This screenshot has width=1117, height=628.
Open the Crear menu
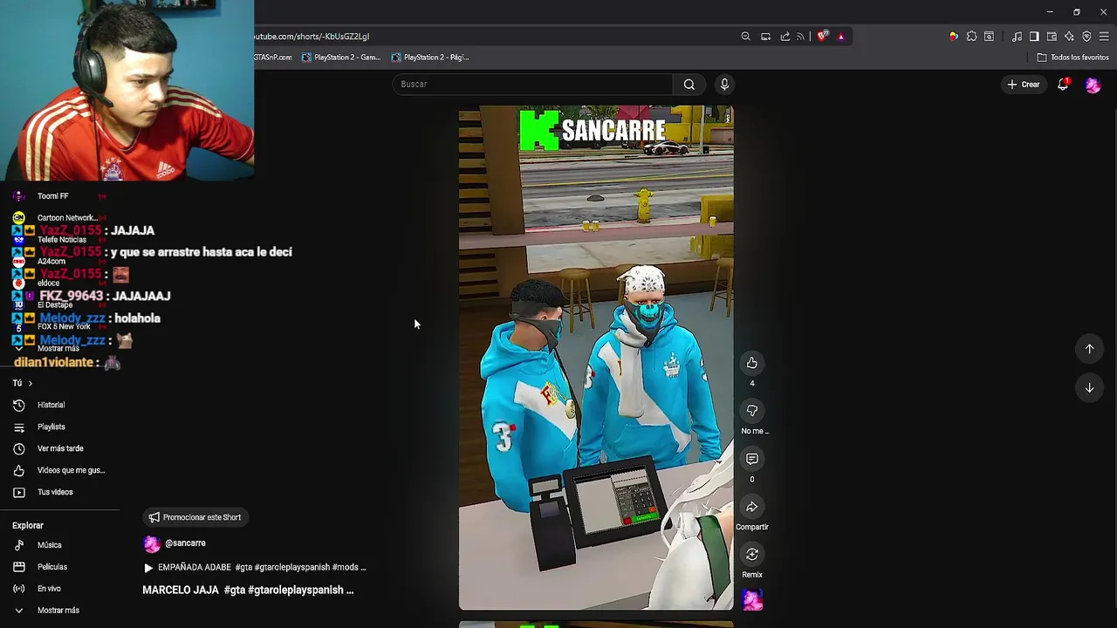pos(1023,85)
